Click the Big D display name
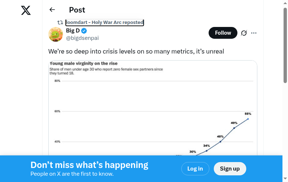288x182 pixels. (73, 31)
